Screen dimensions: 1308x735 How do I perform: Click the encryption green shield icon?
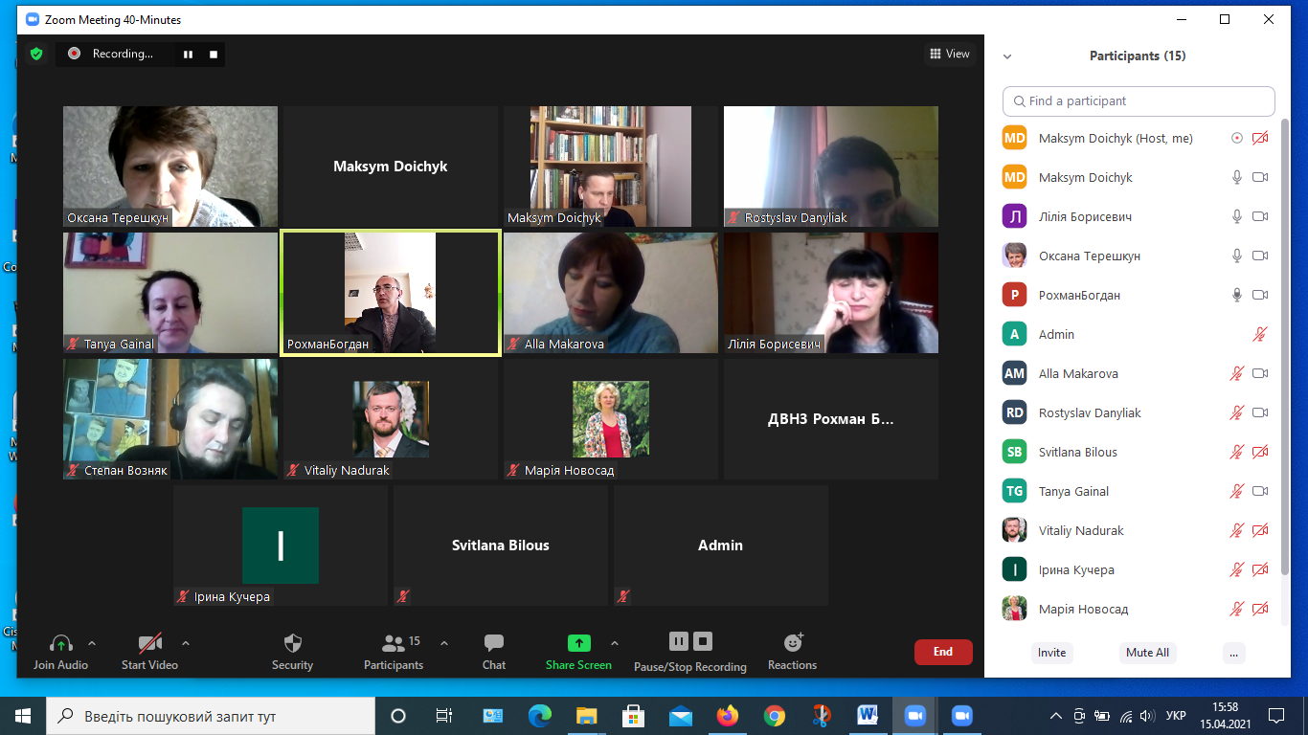click(x=36, y=55)
